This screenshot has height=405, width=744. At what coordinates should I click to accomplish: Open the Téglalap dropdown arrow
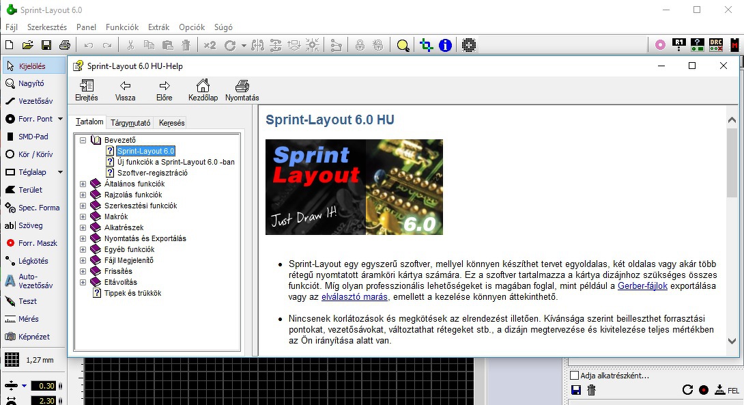(60, 172)
